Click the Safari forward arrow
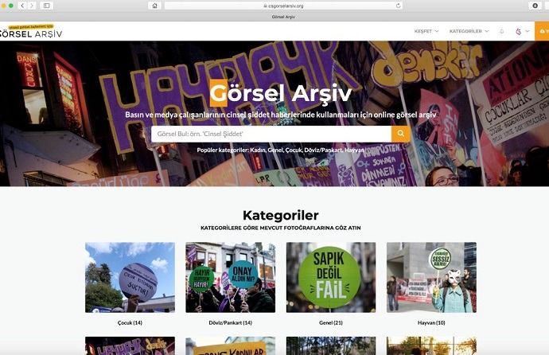This screenshot has height=355, width=549. point(32,6)
